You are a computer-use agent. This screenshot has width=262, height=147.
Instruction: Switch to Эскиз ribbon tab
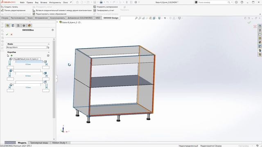tap(30, 18)
